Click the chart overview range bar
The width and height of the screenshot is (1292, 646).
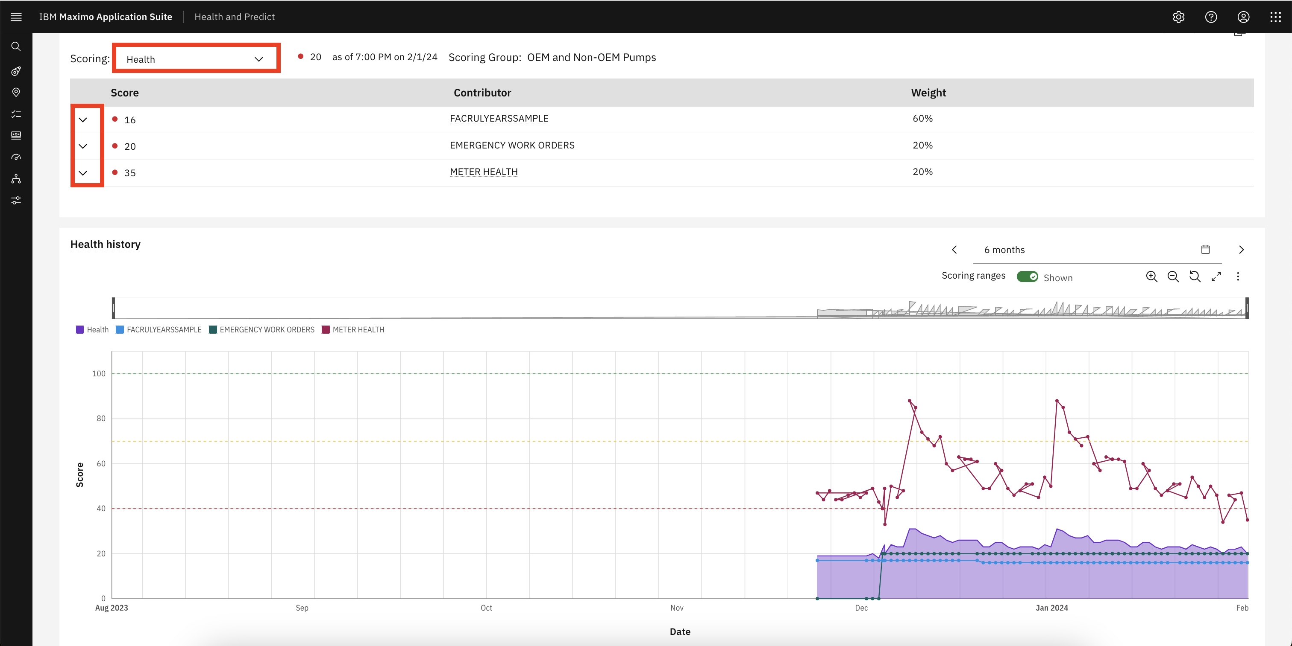pos(680,308)
